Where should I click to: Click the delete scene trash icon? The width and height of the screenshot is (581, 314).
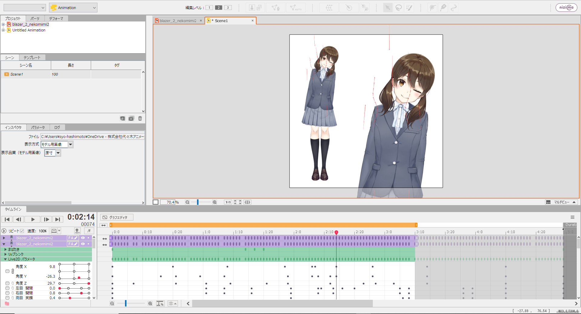pos(140,119)
